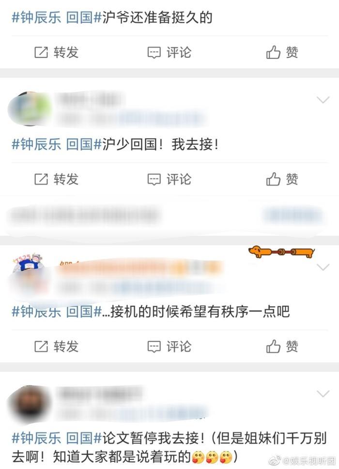Open avatar of 论文暂停我去接 post author
Image resolution: width=339 pixels, height=469 pixels.
pos(29,402)
